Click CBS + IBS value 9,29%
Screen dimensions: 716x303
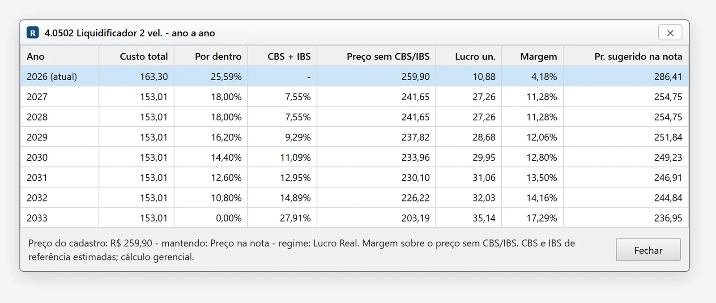point(298,137)
